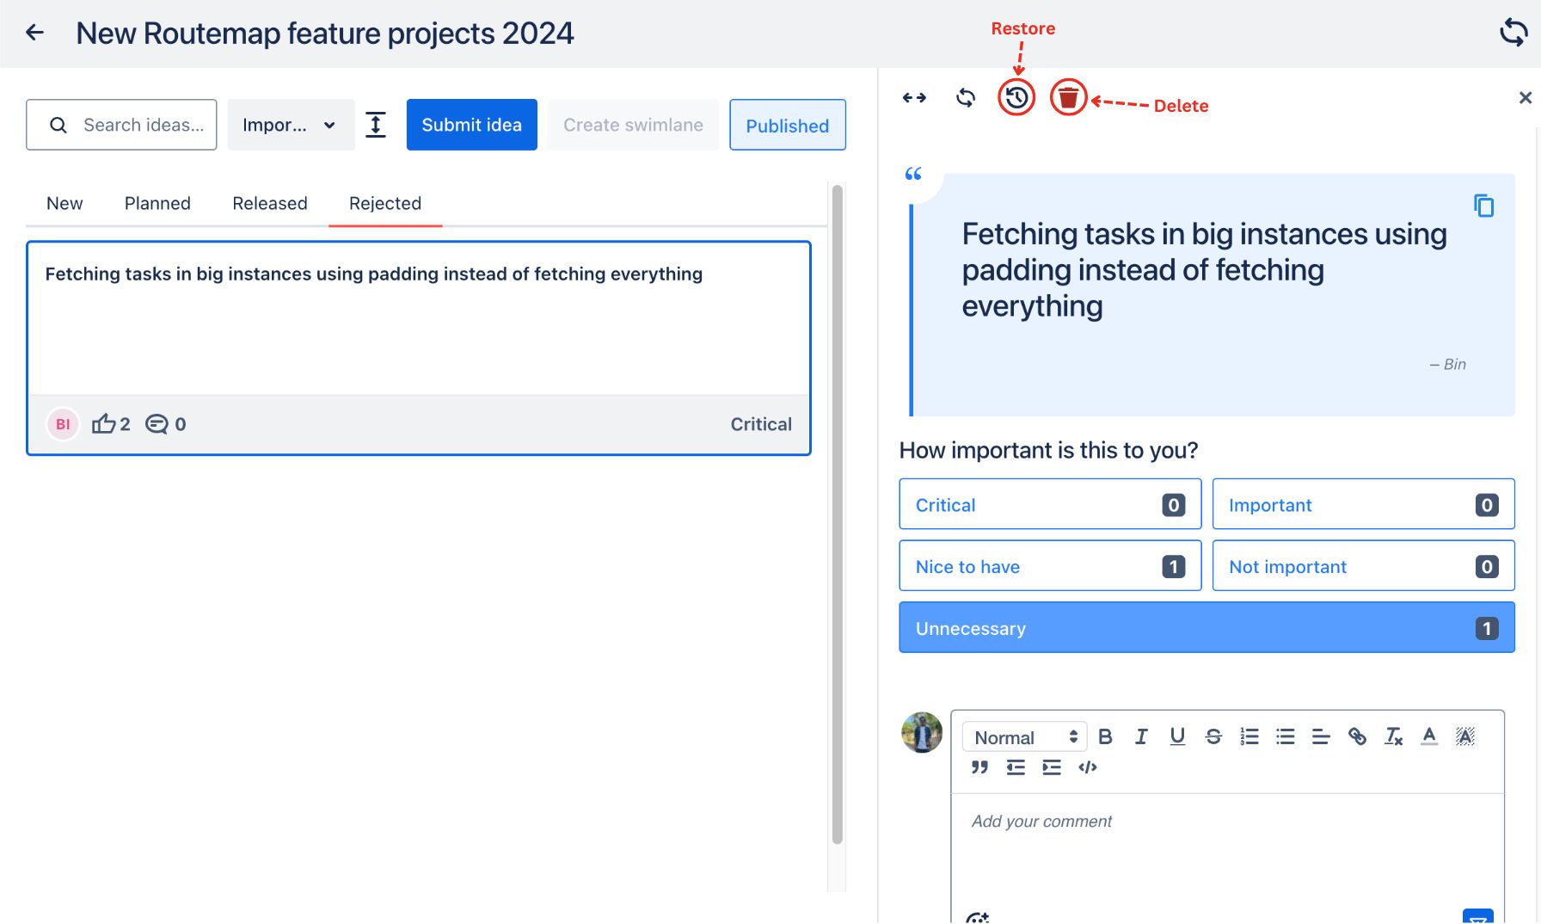Expand the detail panel width with the arrows icon
This screenshot has height=924, width=1541.
click(914, 97)
